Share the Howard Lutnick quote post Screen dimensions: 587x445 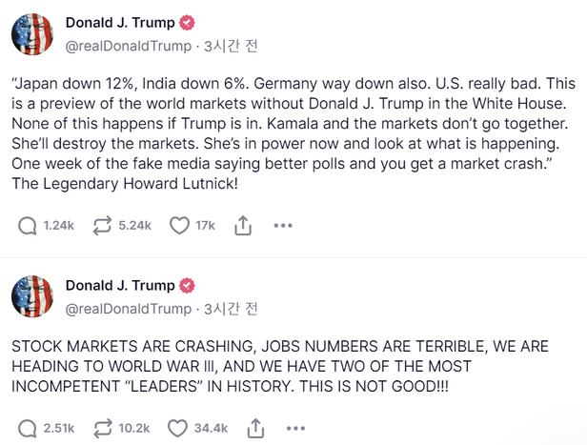tap(242, 226)
